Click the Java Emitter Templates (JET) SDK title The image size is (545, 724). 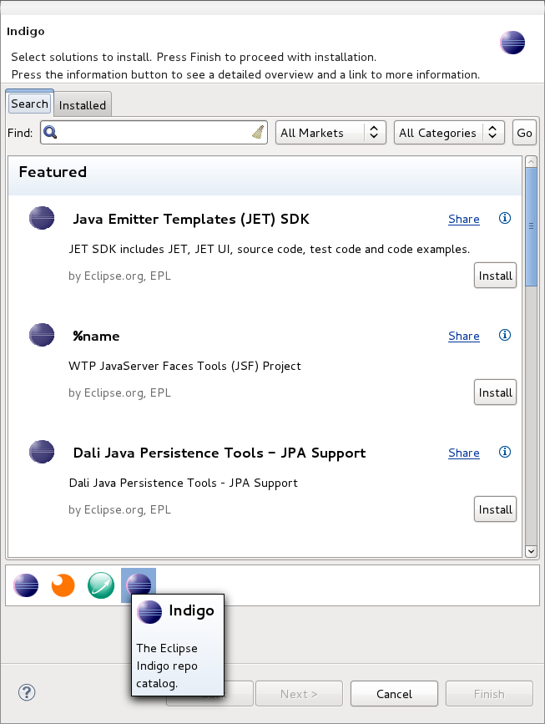[x=191, y=219]
